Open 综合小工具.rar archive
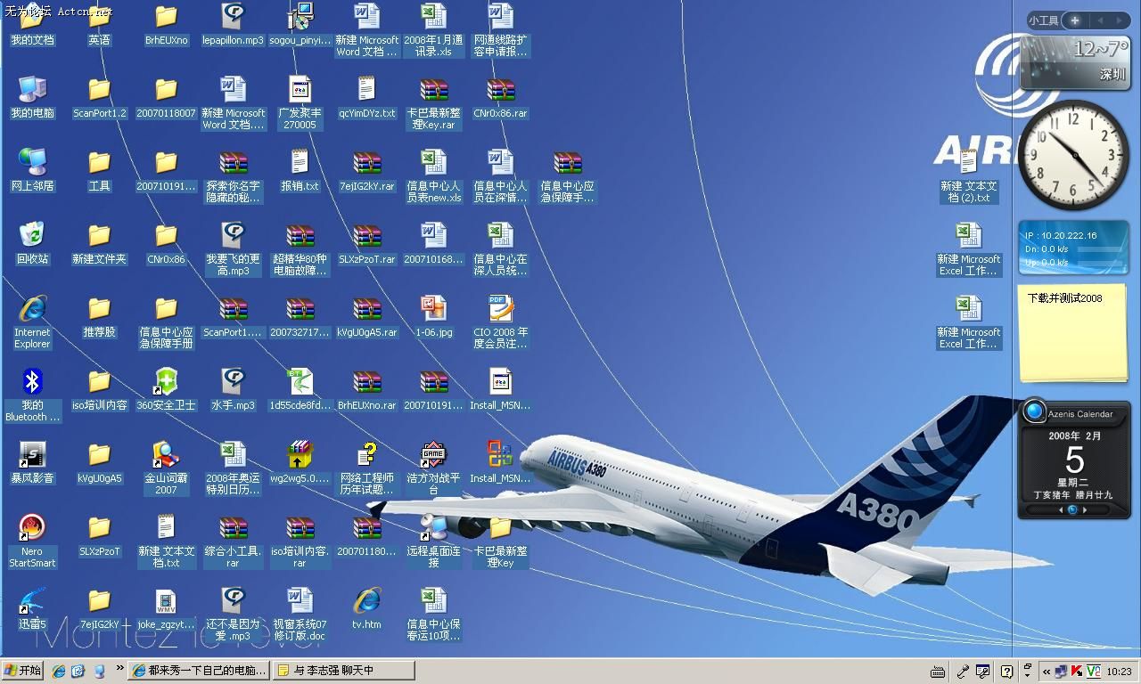 [233, 541]
